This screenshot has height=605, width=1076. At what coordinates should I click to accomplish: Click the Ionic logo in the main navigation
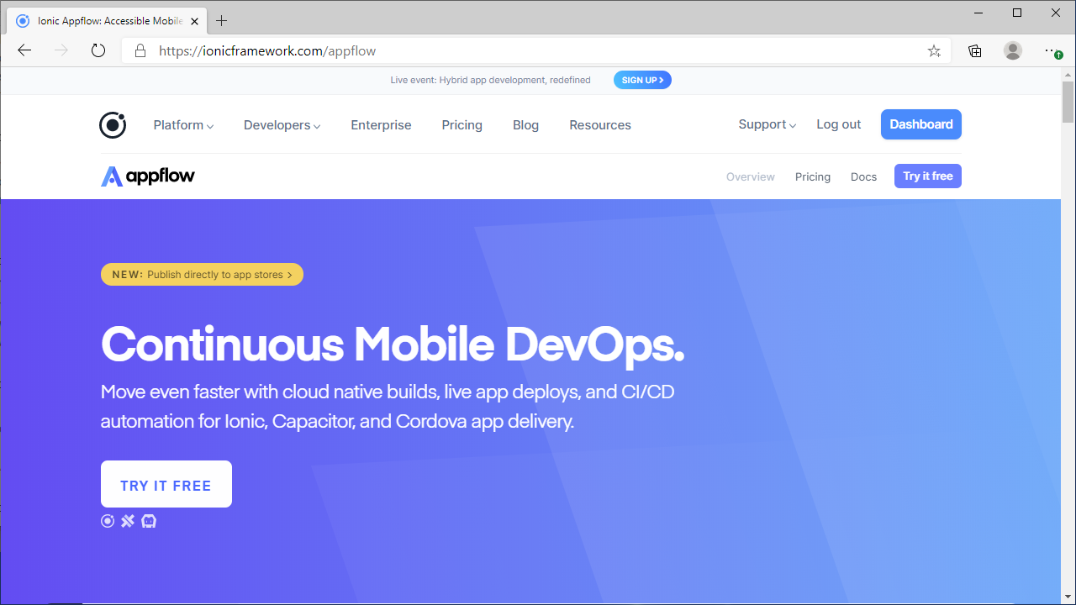pos(113,125)
